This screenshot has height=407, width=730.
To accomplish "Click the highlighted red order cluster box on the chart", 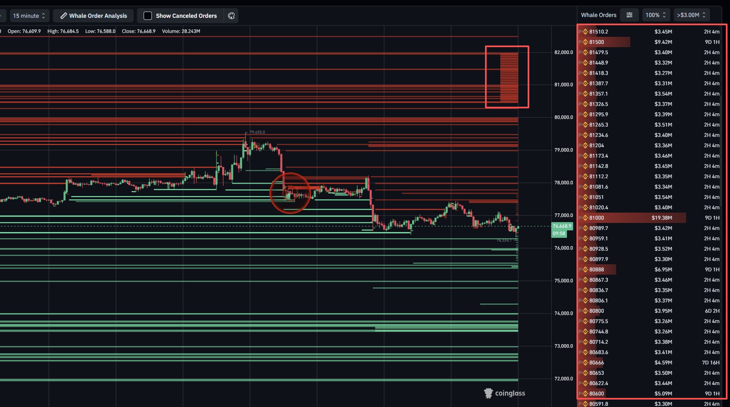I will tap(507, 77).
